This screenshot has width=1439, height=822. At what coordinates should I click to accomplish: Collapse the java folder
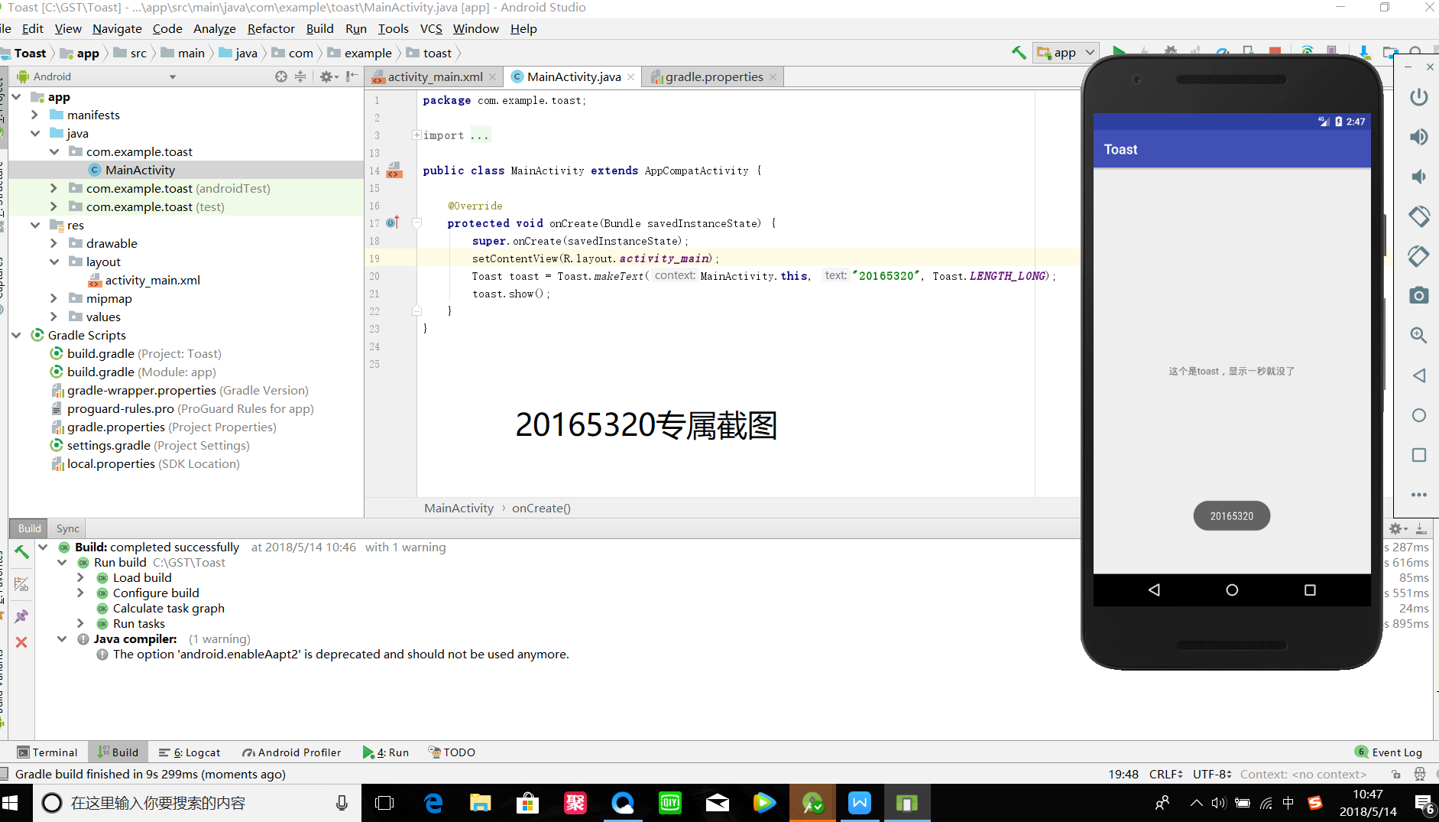coord(34,133)
